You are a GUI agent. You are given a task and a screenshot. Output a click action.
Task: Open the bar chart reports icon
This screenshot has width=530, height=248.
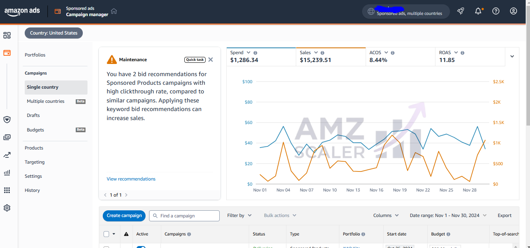click(x=7, y=172)
